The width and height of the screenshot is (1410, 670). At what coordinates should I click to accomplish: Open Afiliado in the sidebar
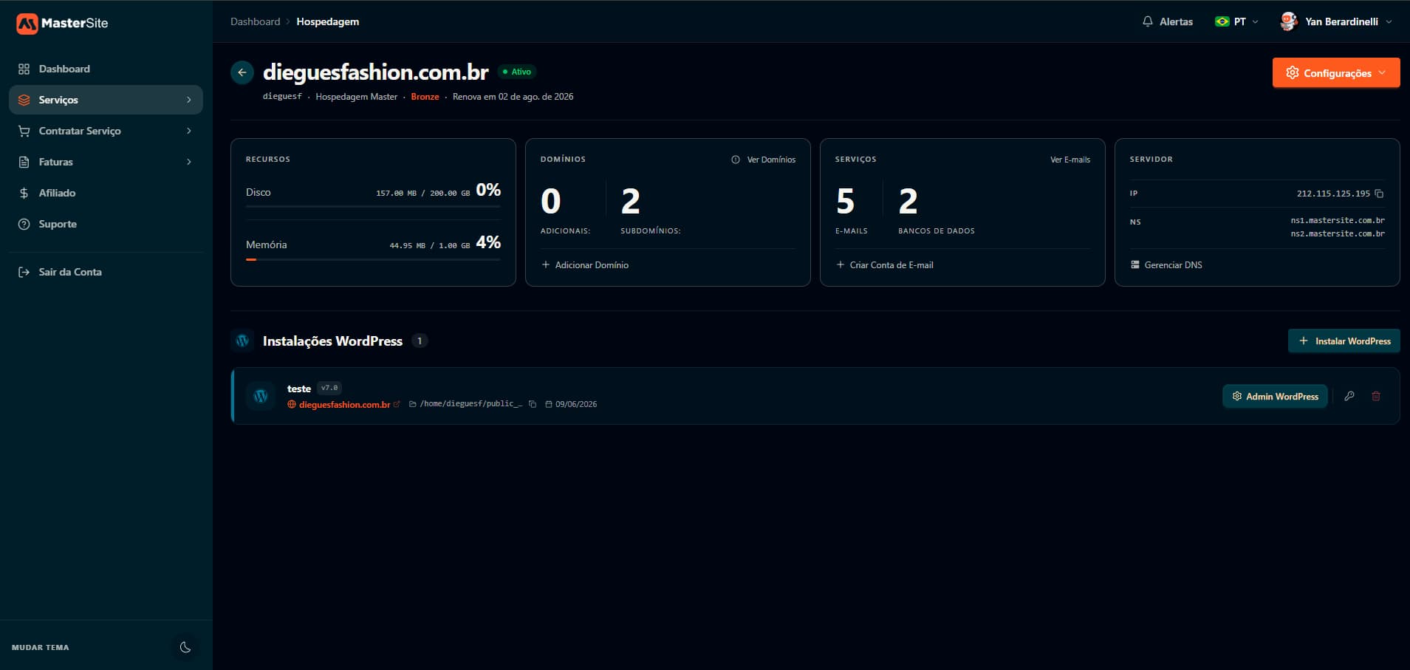pyautogui.click(x=106, y=193)
